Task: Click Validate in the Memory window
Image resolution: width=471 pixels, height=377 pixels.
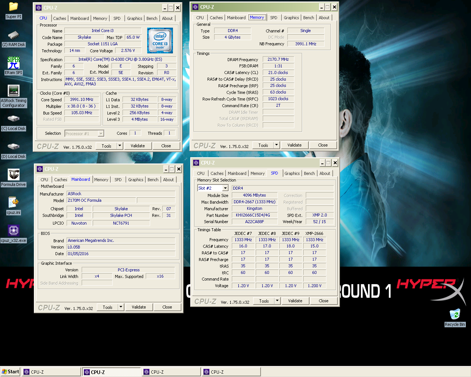Action: coord(294,145)
